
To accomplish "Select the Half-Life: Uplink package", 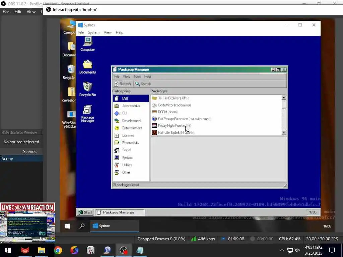I will [216, 133].
